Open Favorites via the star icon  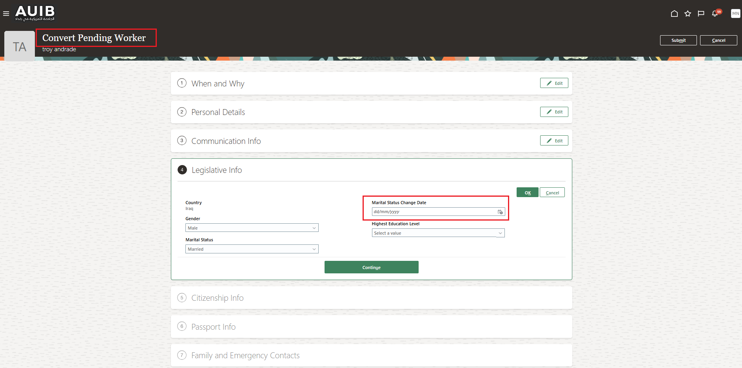point(688,13)
